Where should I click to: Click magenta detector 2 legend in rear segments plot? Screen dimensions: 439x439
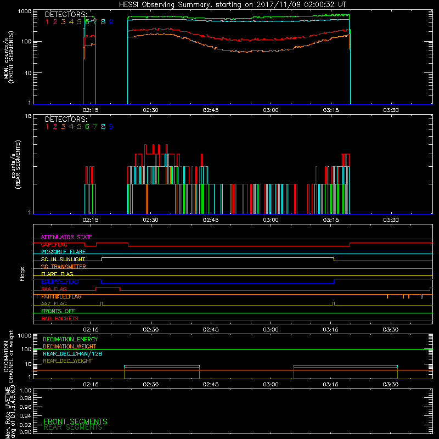point(55,127)
